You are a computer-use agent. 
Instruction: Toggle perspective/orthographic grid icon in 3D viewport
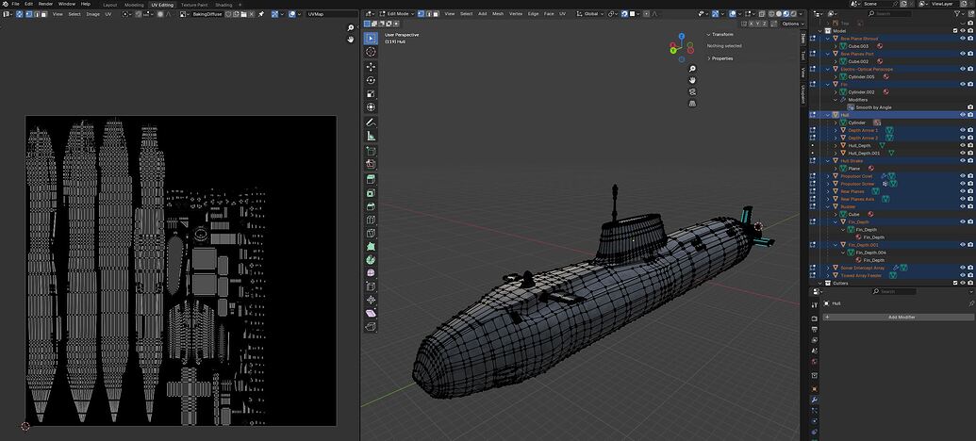coord(692,104)
